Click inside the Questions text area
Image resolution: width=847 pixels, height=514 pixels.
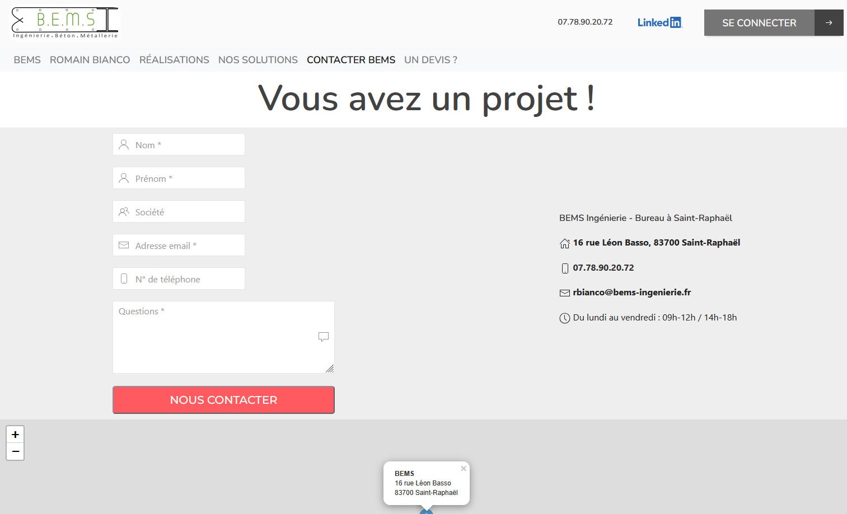(223, 337)
